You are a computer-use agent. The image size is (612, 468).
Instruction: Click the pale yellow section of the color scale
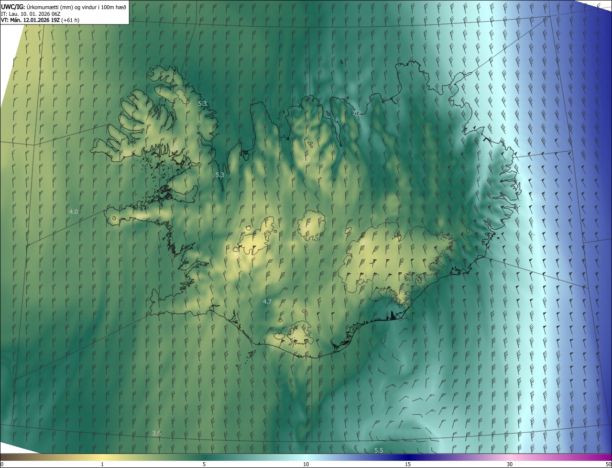pyautogui.click(x=102, y=457)
